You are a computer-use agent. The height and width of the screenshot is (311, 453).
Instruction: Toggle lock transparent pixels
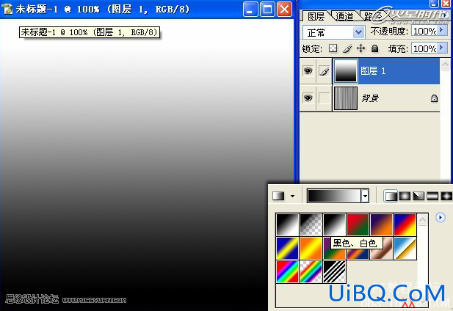click(x=333, y=48)
